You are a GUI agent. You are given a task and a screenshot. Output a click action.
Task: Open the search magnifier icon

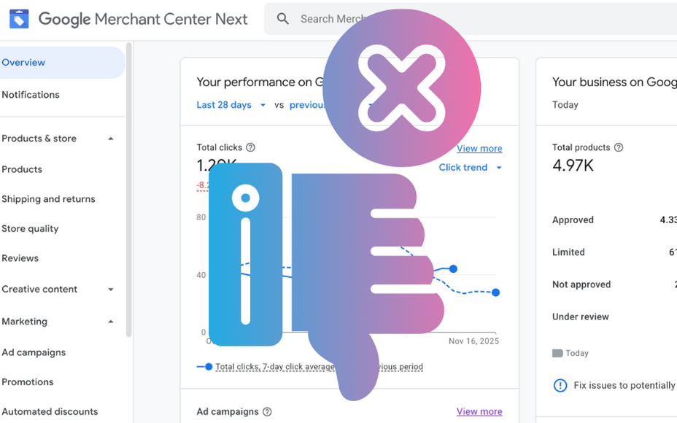282,18
